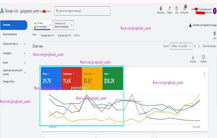Select Overview in the sidebar
Viewport: 217px width, 138px height.
tap(14, 25)
